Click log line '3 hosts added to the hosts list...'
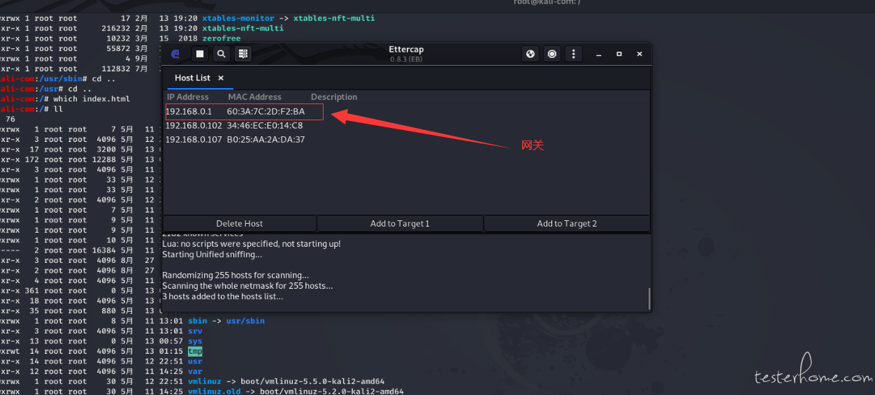The width and height of the screenshot is (875, 395). [x=222, y=296]
